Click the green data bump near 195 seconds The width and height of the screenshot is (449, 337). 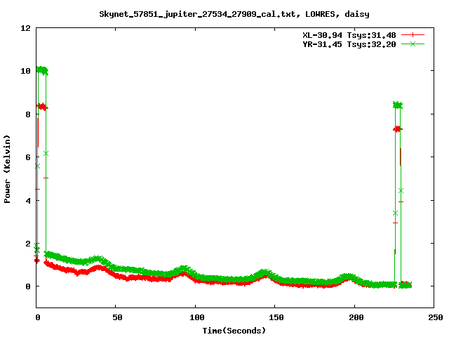(347, 277)
